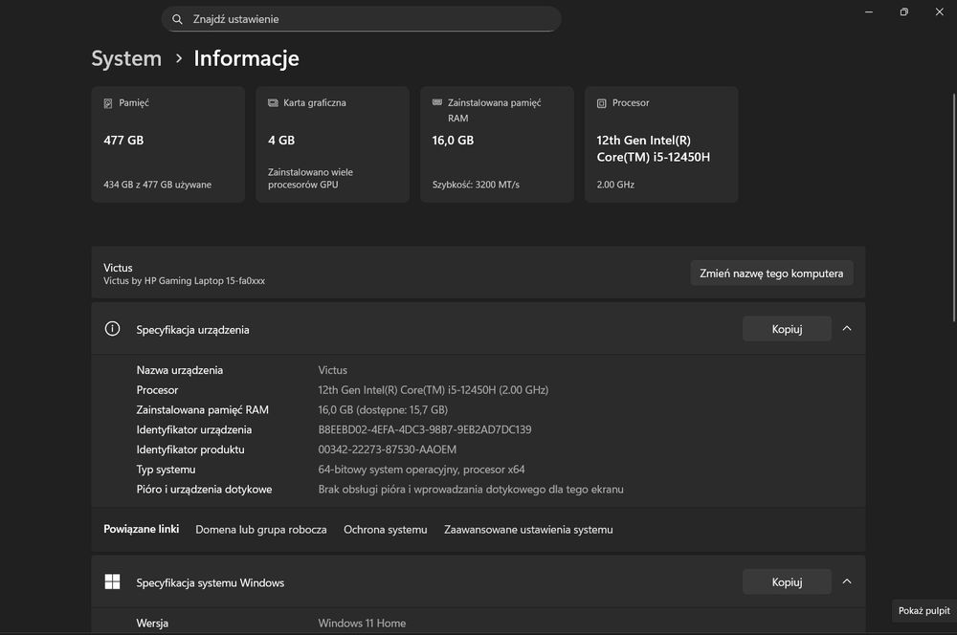Click the Procesor row value in specification

click(434, 390)
